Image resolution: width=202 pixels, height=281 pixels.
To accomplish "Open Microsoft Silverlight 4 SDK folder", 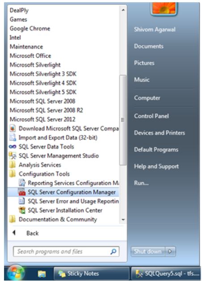I will point(43,83).
